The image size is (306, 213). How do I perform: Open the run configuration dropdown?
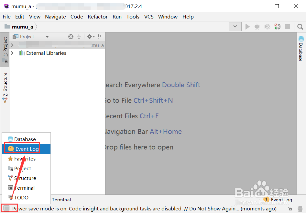[235, 26]
